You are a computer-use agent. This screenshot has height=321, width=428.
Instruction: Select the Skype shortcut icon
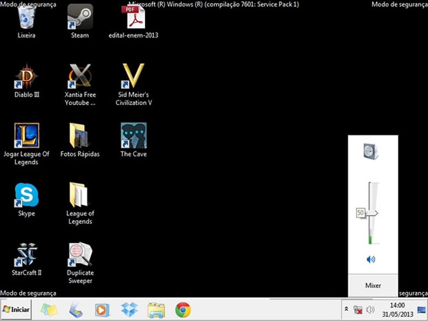click(27, 200)
